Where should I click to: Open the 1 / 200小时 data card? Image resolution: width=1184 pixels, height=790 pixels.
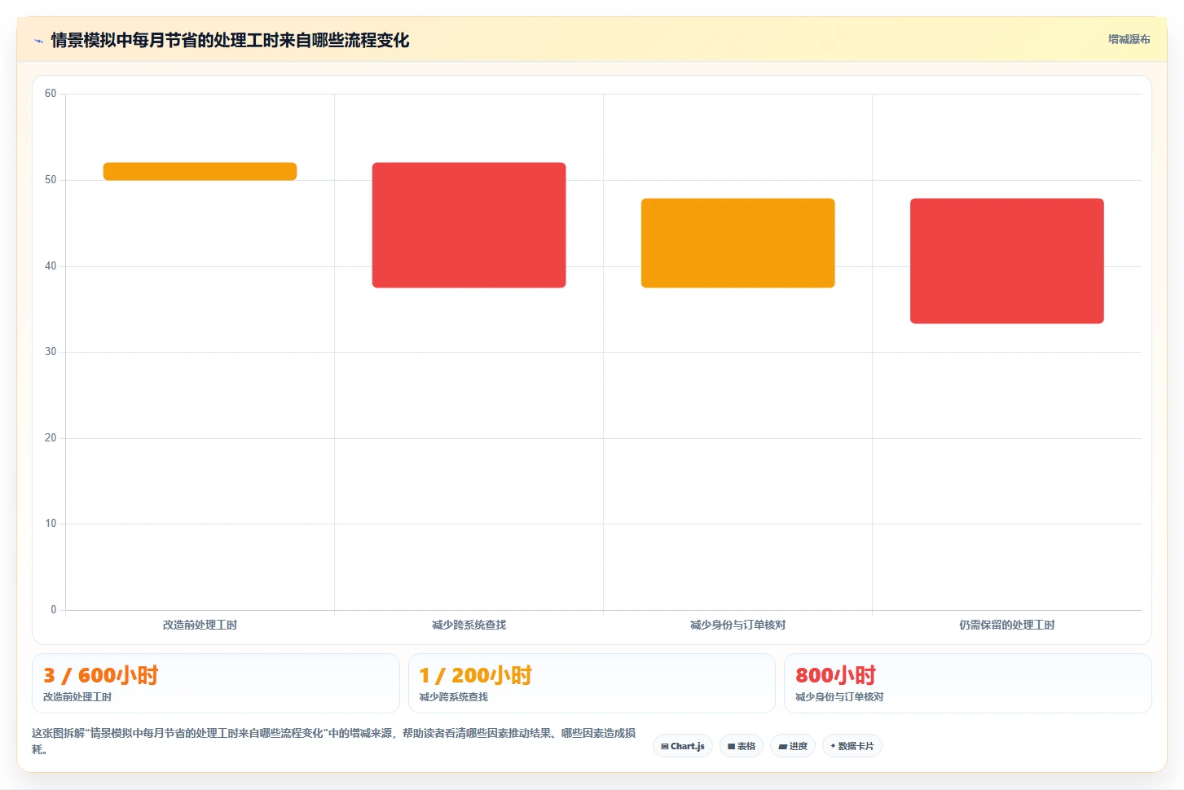(592, 683)
